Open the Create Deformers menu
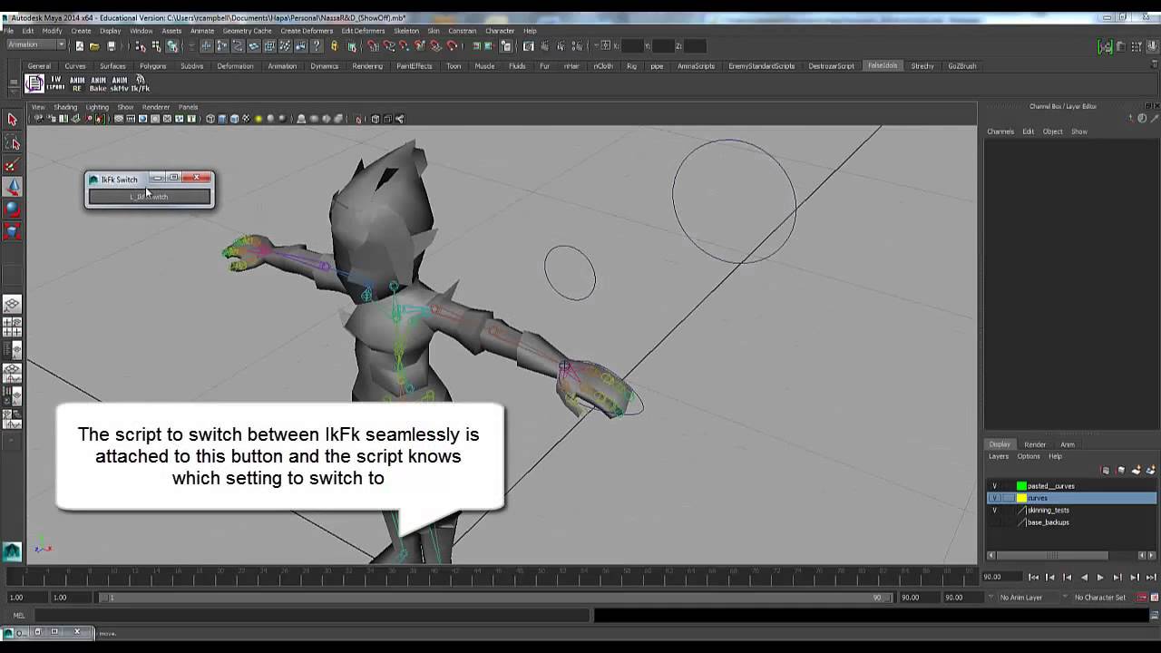Viewport: 1161px width, 653px height. click(x=307, y=31)
